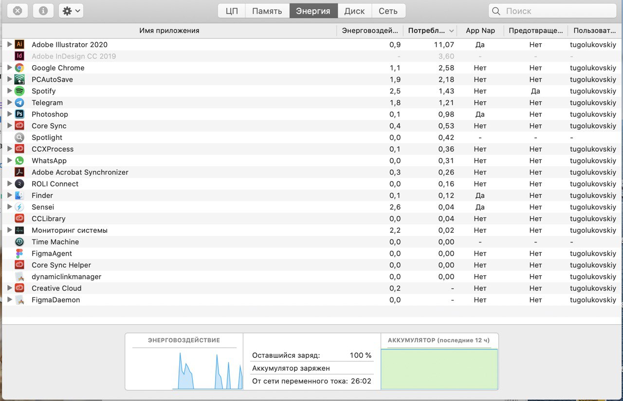Click the Google Chrome icon
623x401 pixels.
pyautogui.click(x=19, y=68)
